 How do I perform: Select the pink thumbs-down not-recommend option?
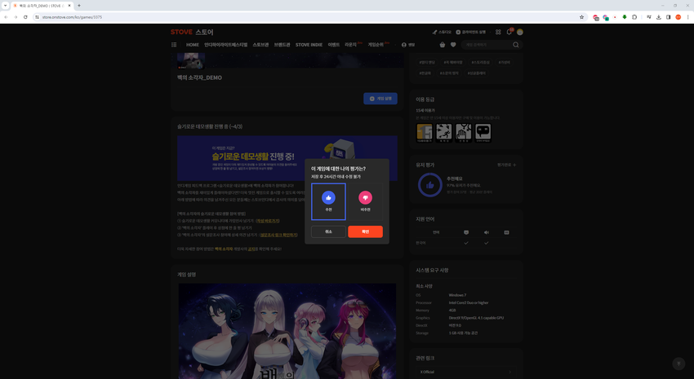(365, 201)
